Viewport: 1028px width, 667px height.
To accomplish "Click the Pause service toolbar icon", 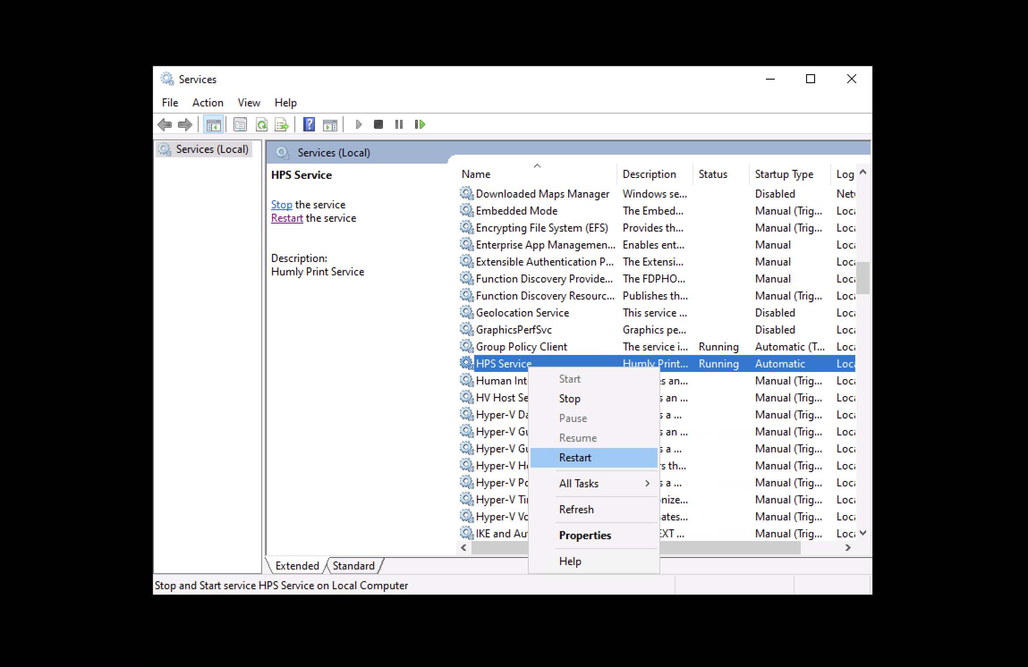I will tap(399, 124).
